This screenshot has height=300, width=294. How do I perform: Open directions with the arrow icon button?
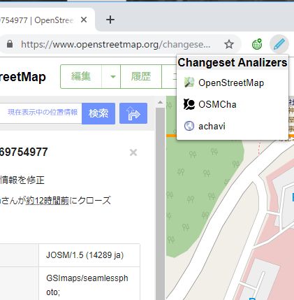point(133,113)
